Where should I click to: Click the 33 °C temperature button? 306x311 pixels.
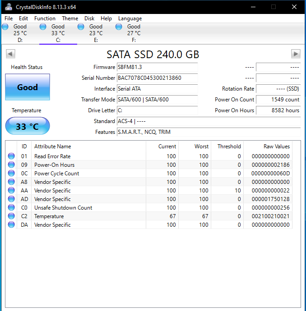[x=28, y=126]
